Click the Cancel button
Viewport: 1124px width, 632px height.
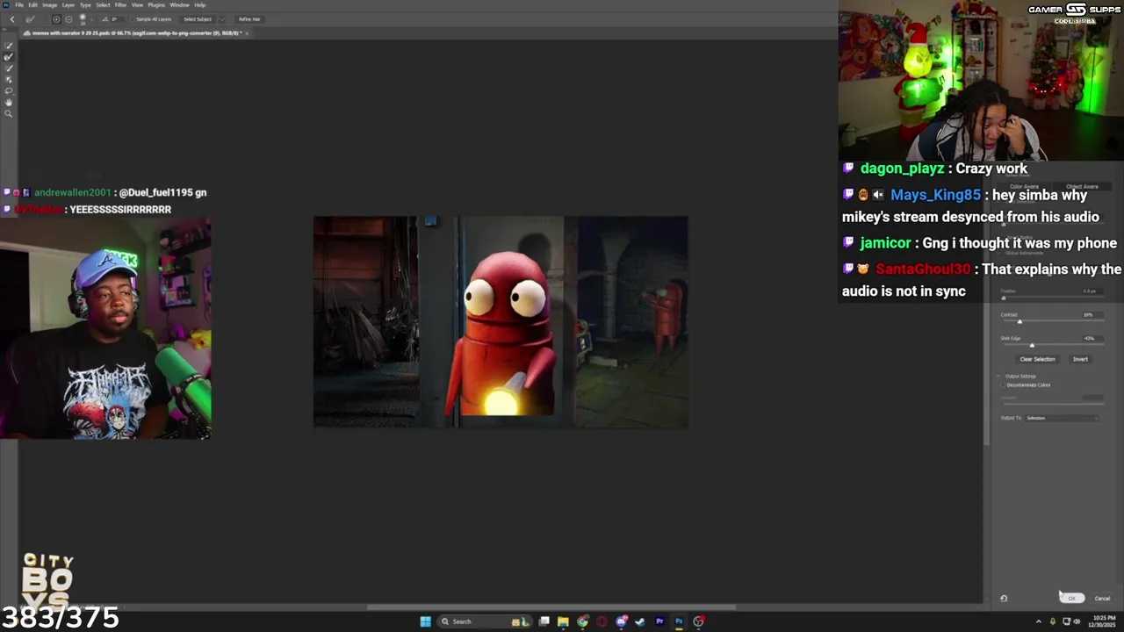1102,599
